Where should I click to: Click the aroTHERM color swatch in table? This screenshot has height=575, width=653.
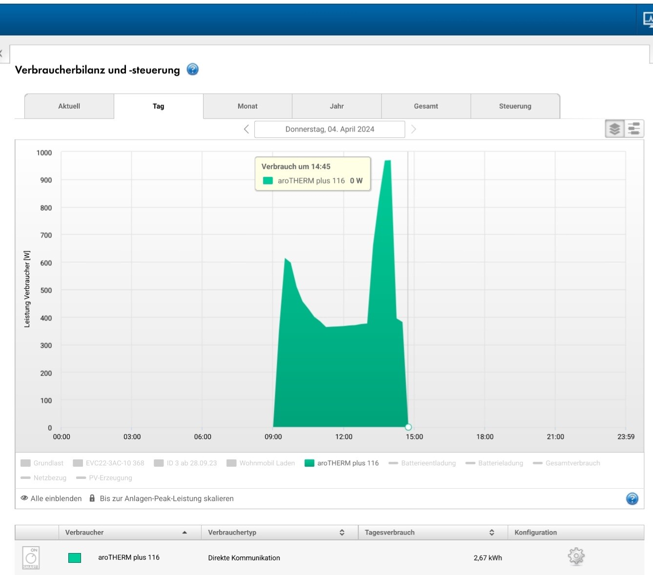coord(75,558)
